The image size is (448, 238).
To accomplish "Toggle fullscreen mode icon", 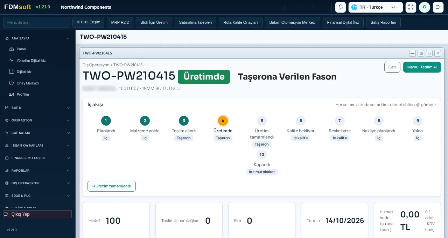I will (x=411, y=7).
